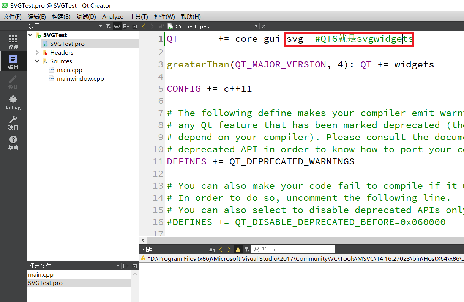Select main.cpp in open documents list
464x302 pixels.
pos(79,275)
